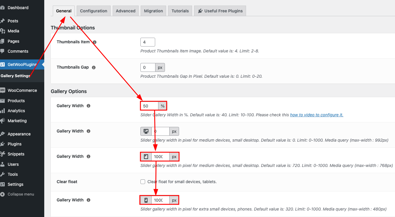Click plug icon on Useful Free Plugins tab
Image resolution: width=395 pixels, height=217 pixels.
pyautogui.click(x=200, y=11)
